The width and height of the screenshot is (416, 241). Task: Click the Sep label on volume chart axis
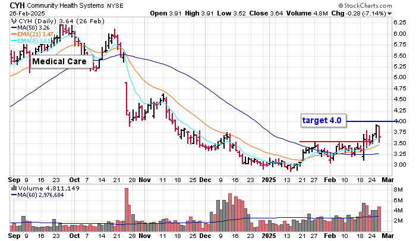pos(14,236)
